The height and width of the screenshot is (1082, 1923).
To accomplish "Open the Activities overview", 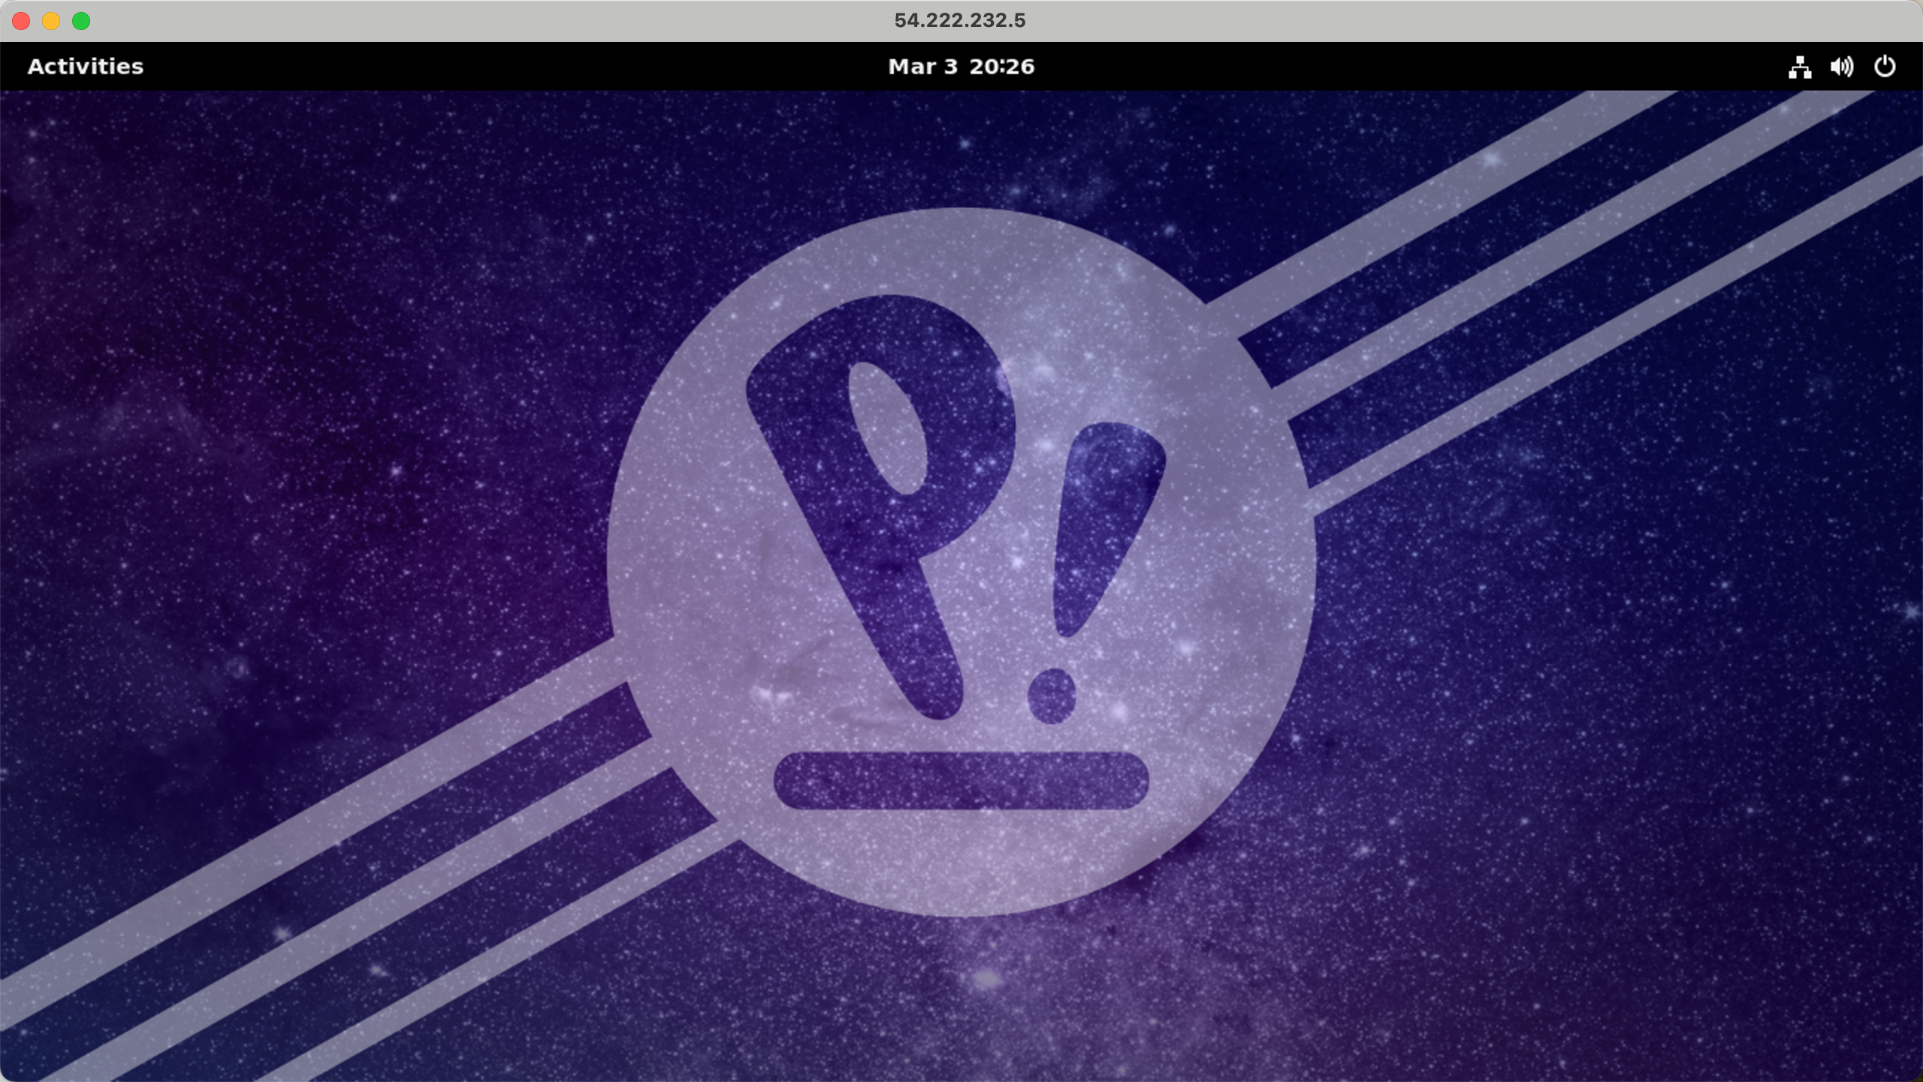I will point(85,66).
